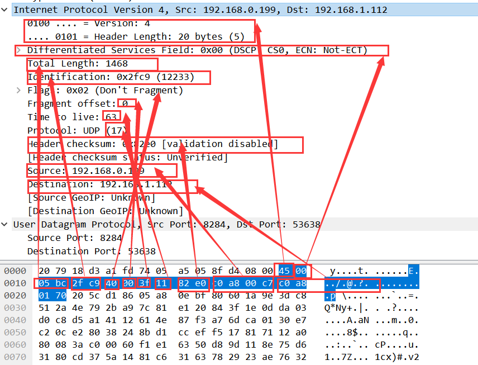Screen dimensions: 478x365
Task: Select the Identification: 0x2fc9 row
Action: [x=111, y=77]
